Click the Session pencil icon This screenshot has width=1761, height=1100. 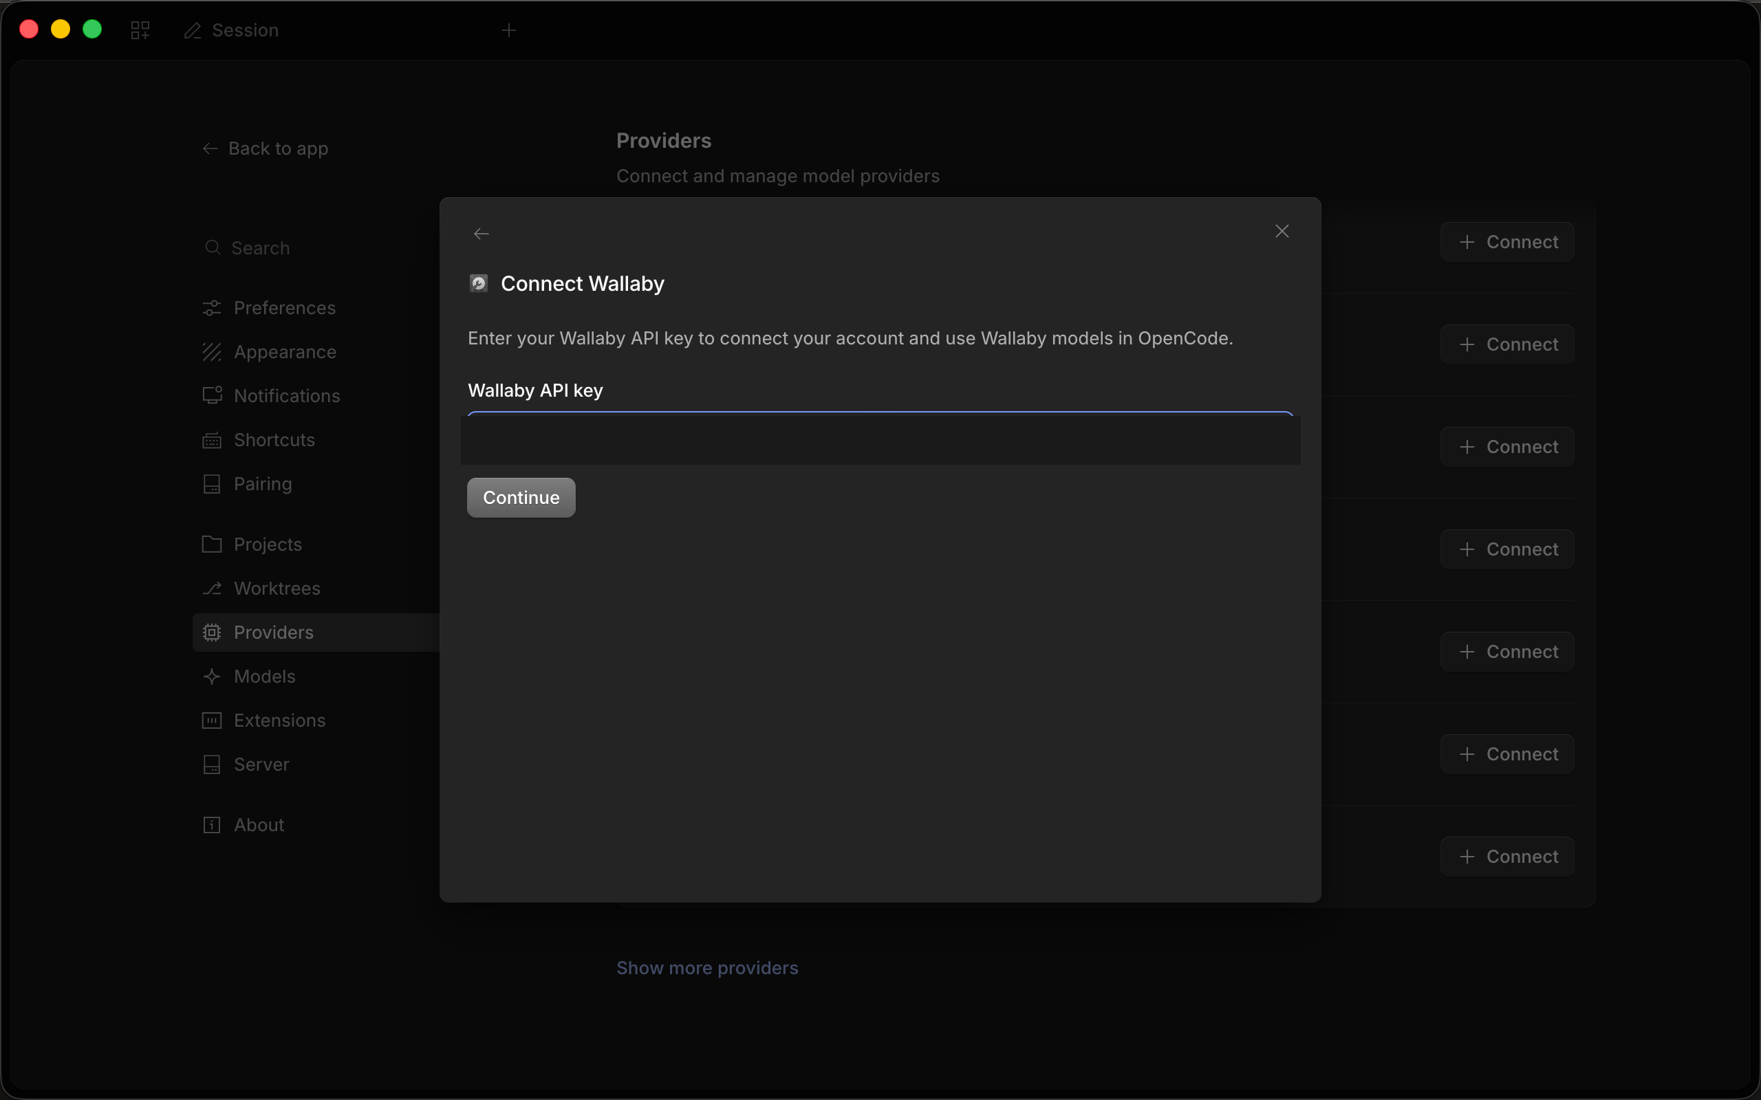[x=193, y=30]
